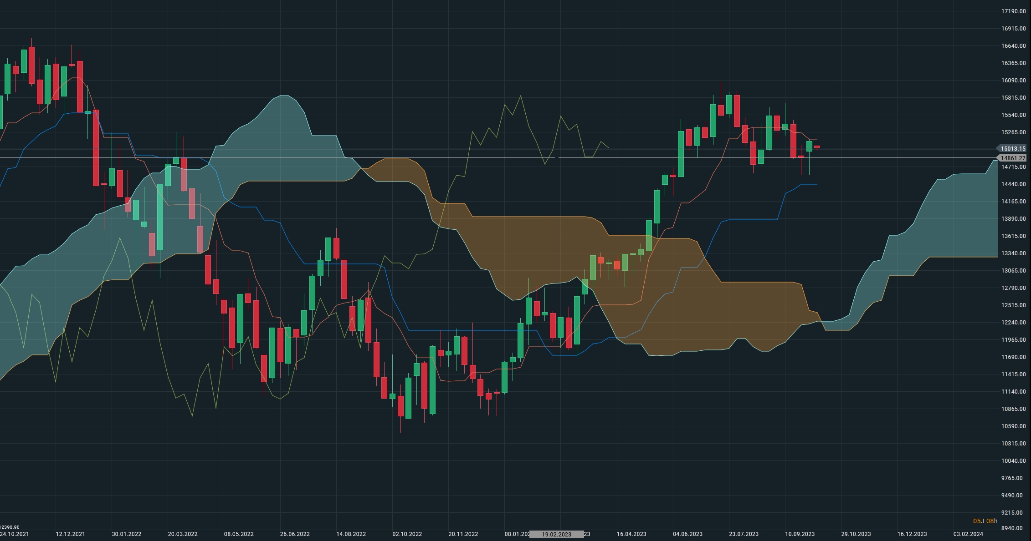Click the 29.10.2023 date label
This screenshot has height=541, width=1031.
(x=856, y=534)
